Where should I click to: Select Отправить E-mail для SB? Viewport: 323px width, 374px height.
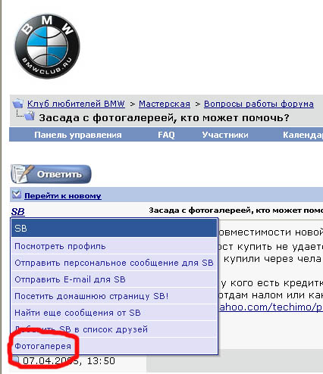pyautogui.click(x=114, y=279)
